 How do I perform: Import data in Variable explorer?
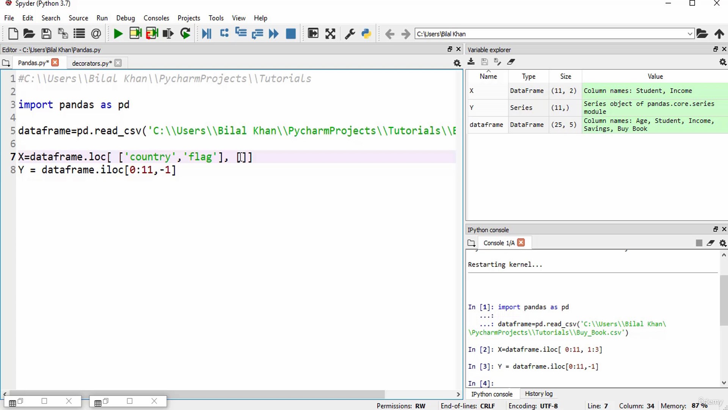[471, 61]
